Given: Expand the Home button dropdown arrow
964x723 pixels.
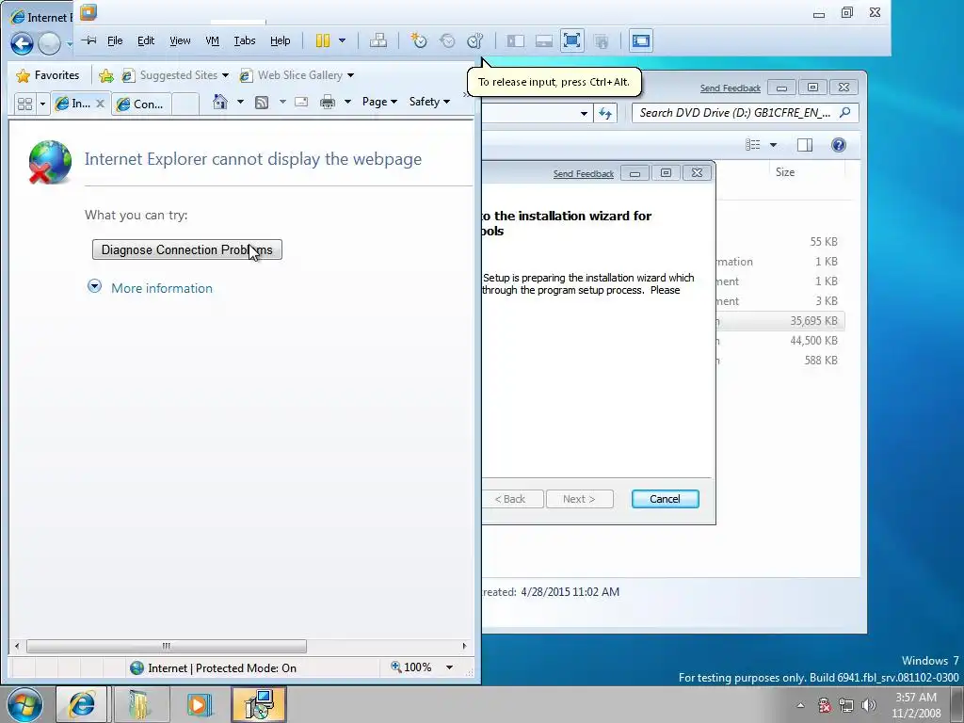Looking at the screenshot, I should click(x=240, y=102).
